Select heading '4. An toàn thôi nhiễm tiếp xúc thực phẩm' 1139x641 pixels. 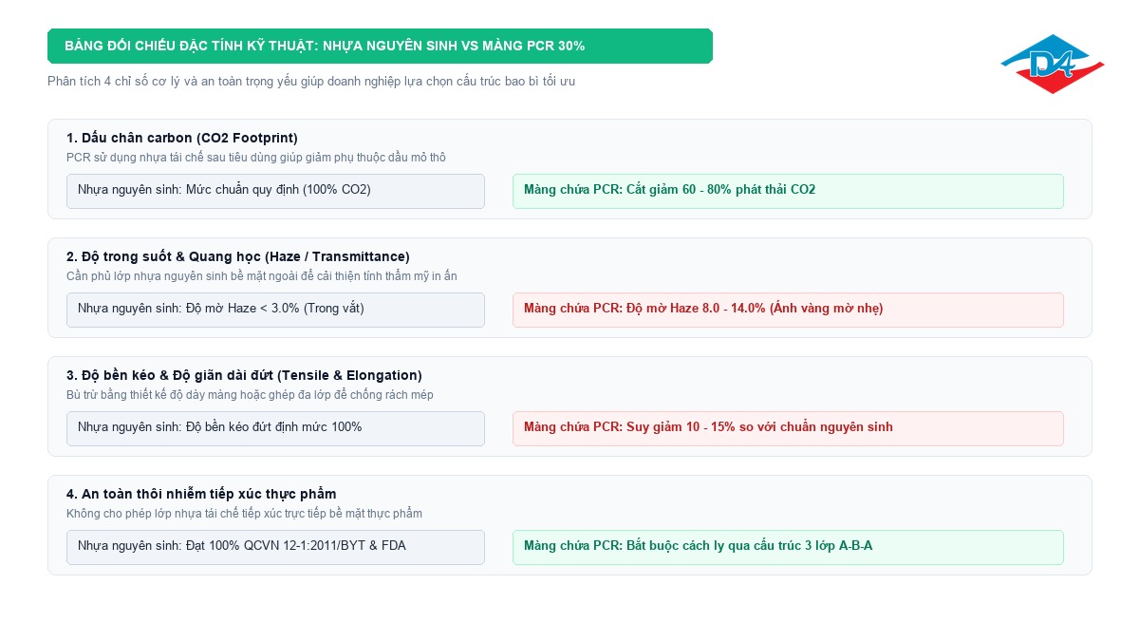(201, 494)
